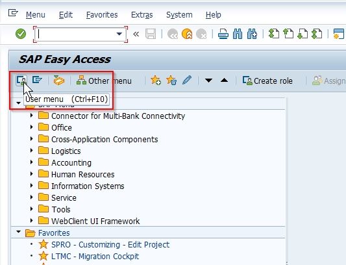Open SPRO - Customizing - Edit Project favorite
The height and width of the screenshot is (265, 346).
click(x=110, y=245)
